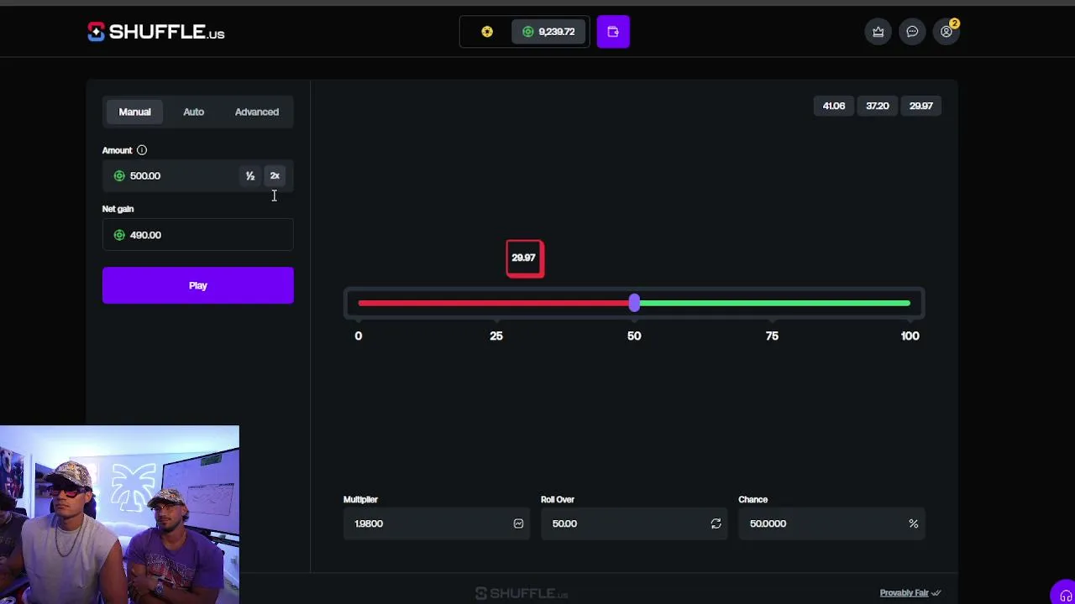Click the dice slider handle at 50
Screen dimensions: 1075x604
pos(634,303)
